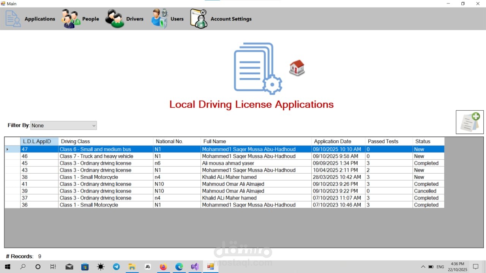Expand hidden icons in the system tray
This screenshot has width=486, height=273.
(423, 267)
